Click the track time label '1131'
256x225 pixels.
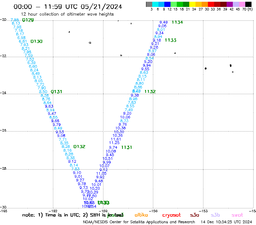click(x=127, y=147)
